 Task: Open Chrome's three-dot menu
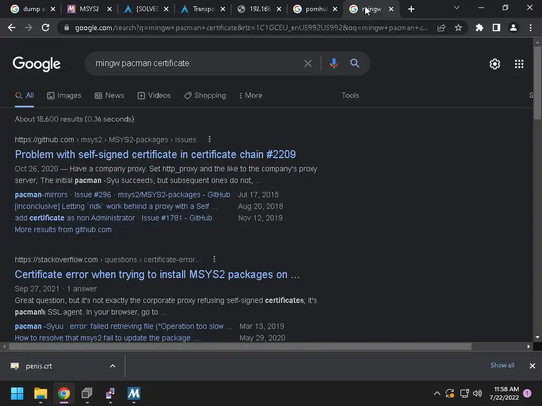[x=530, y=27]
